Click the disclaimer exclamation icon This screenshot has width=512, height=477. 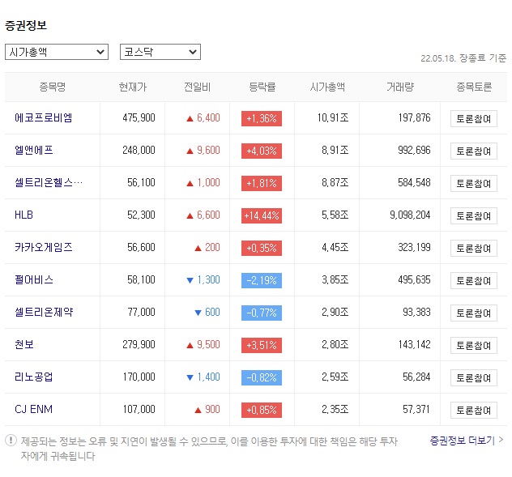click(x=11, y=441)
